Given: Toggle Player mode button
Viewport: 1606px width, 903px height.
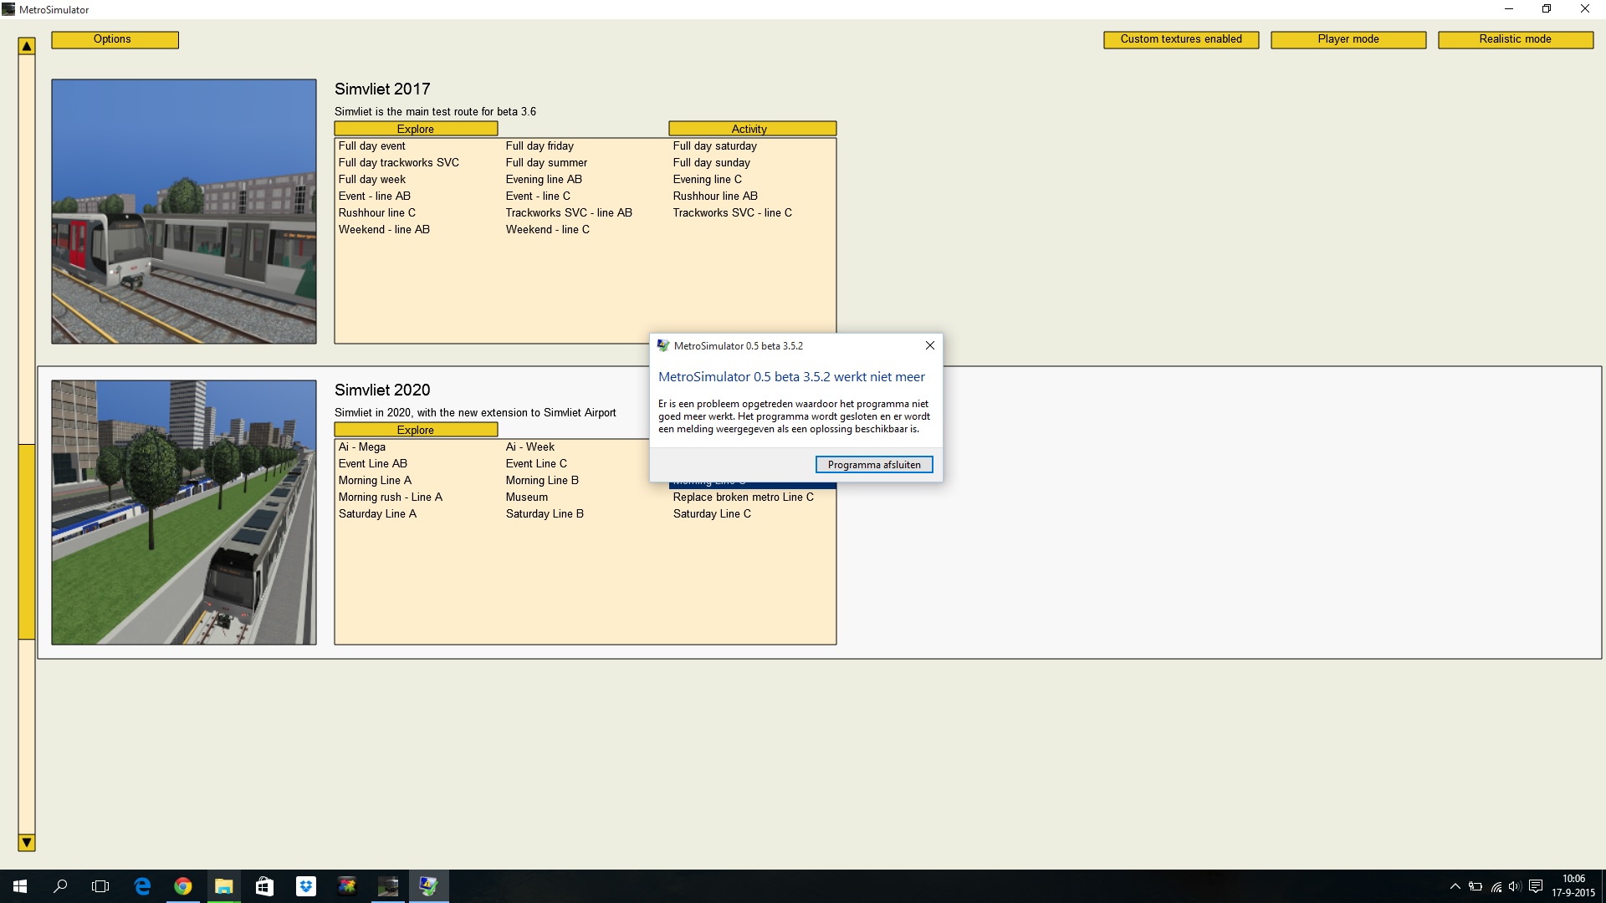Looking at the screenshot, I should coord(1348,38).
